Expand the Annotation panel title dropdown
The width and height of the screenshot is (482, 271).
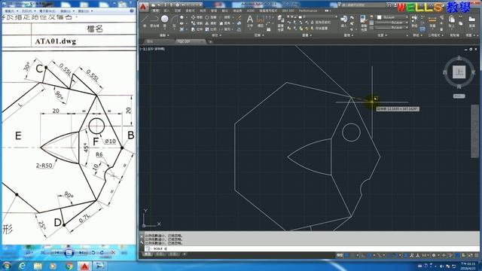(258, 35)
